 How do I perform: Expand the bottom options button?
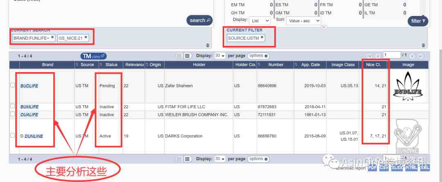258,159
